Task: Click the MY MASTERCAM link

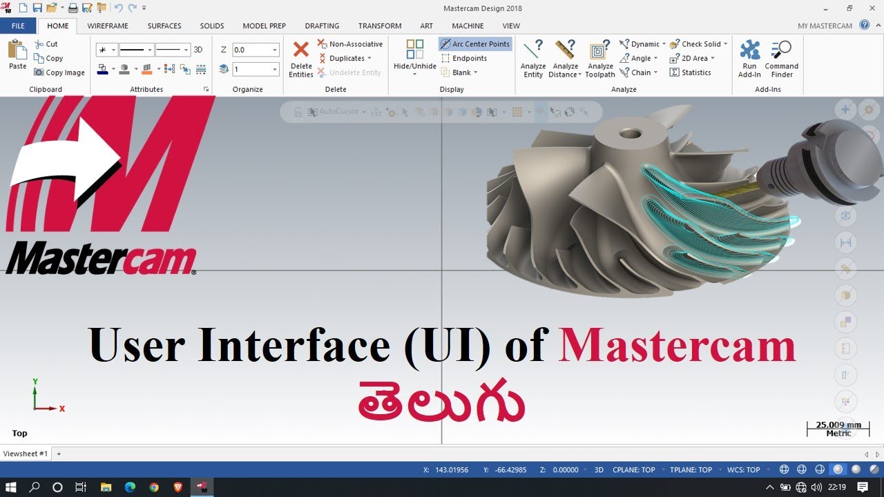Action: [825, 26]
